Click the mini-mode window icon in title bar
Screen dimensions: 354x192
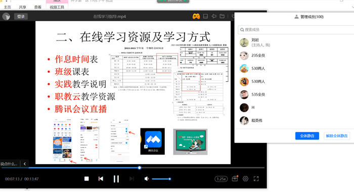point(205,16)
